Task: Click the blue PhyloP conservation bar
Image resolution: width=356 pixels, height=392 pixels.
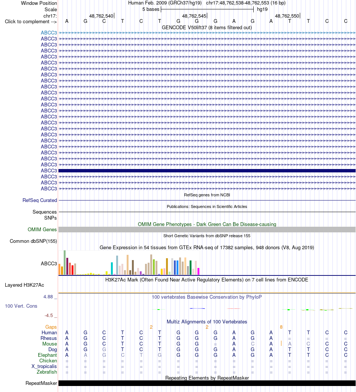Action: pos(197,308)
